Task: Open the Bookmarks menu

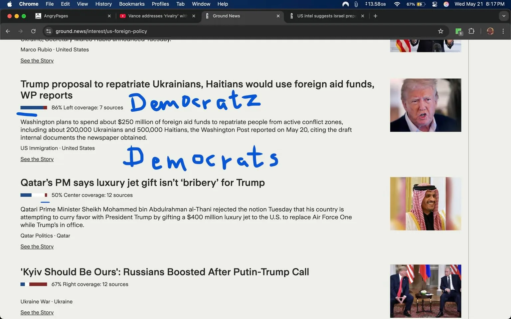Action: click(x=132, y=4)
